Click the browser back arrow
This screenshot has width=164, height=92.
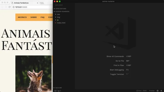(2, 7)
